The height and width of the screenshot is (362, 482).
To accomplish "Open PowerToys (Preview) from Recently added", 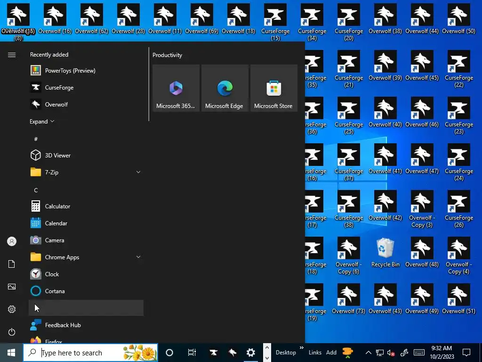I will [x=86, y=71].
